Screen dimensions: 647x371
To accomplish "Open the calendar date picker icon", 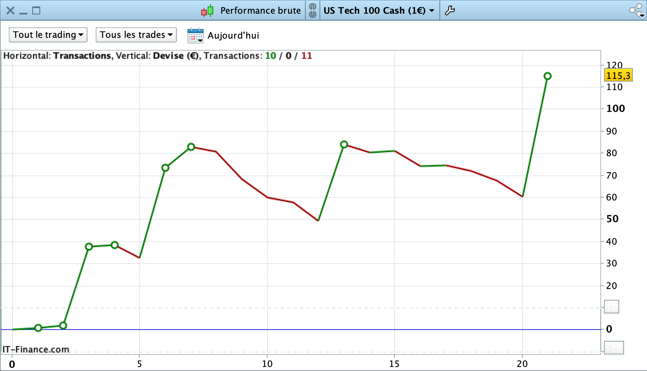I will pyautogui.click(x=196, y=35).
